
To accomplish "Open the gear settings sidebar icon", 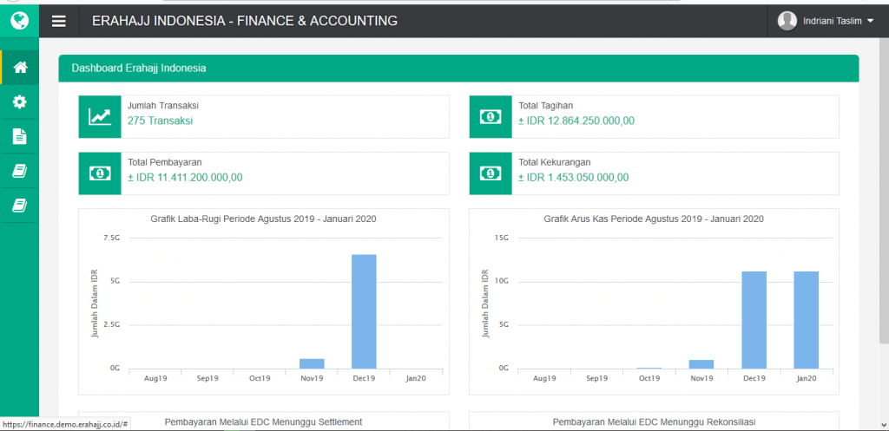I will [x=20, y=102].
